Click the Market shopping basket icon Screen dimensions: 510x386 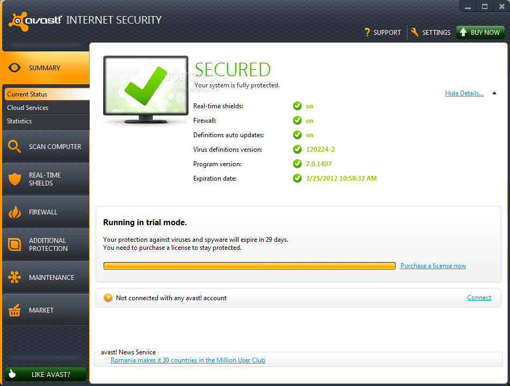[x=14, y=310]
